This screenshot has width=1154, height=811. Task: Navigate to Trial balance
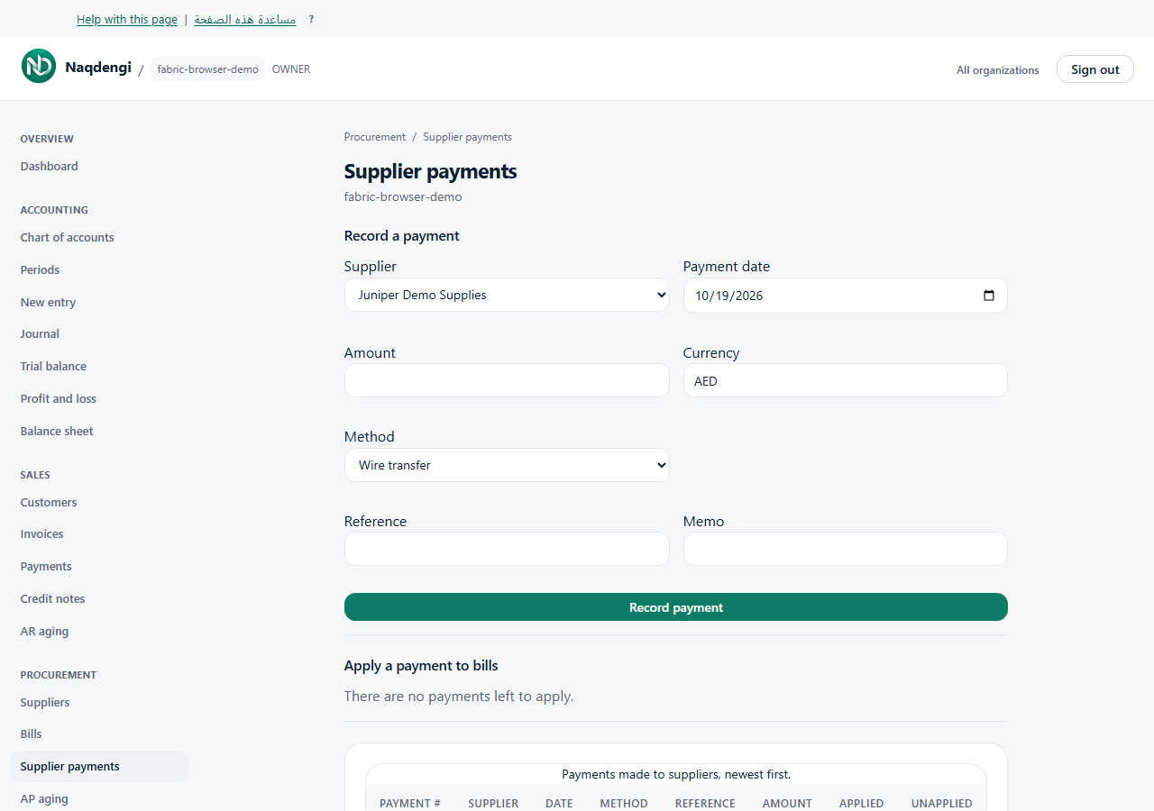54,367
